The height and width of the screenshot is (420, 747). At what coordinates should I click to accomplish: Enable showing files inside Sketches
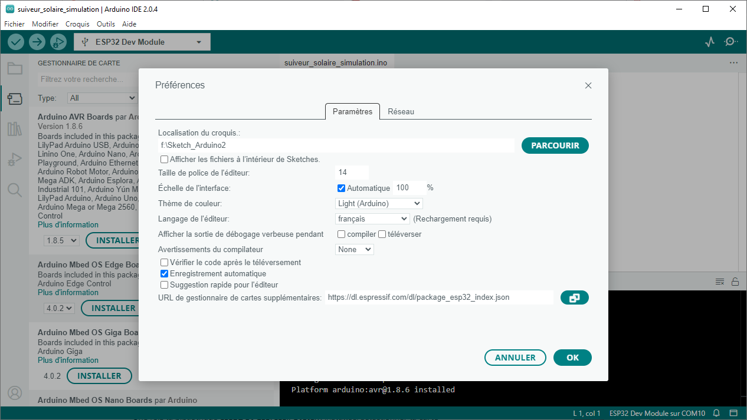[x=165, y=159]
